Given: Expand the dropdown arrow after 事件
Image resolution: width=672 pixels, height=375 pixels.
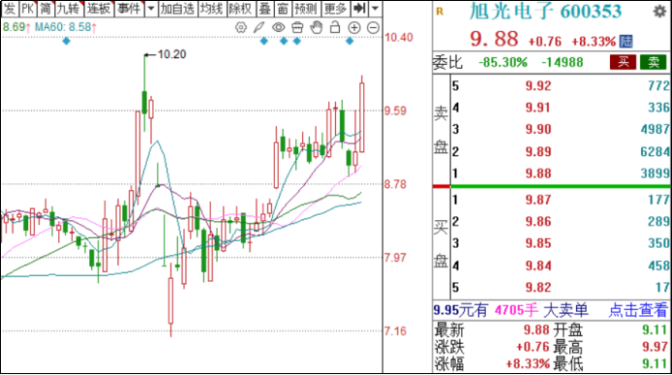Looking at the screenshot, I should coord(151,8).
